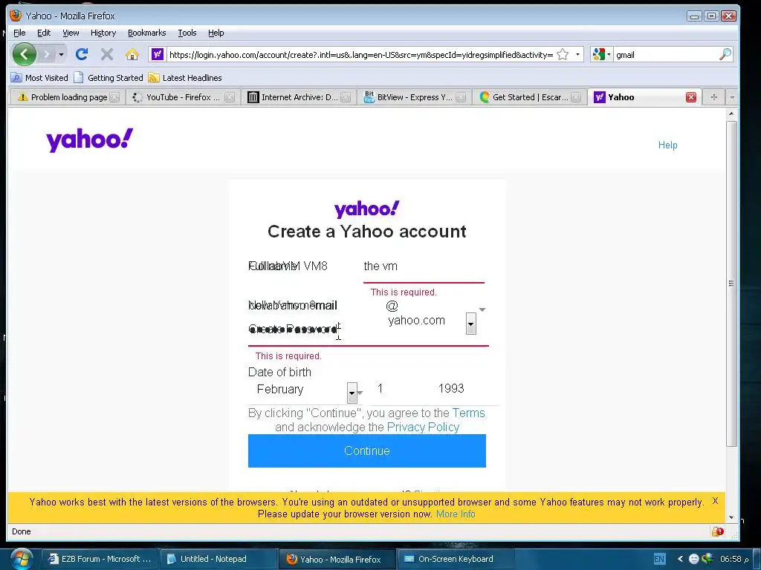761x570 pixels.
Task: Switch to the Get Started | Escar tab
Action: (x=524, y=97)
